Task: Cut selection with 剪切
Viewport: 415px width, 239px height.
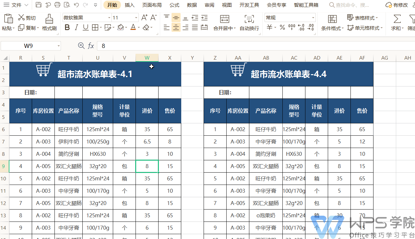Action: click(x=27, y=18)
